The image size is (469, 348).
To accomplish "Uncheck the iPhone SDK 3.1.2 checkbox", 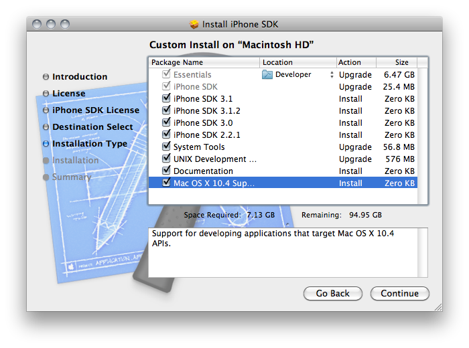I will 166,110.
